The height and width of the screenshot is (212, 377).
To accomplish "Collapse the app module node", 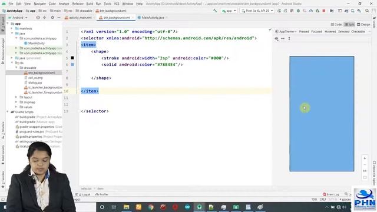I will [8, 24].
